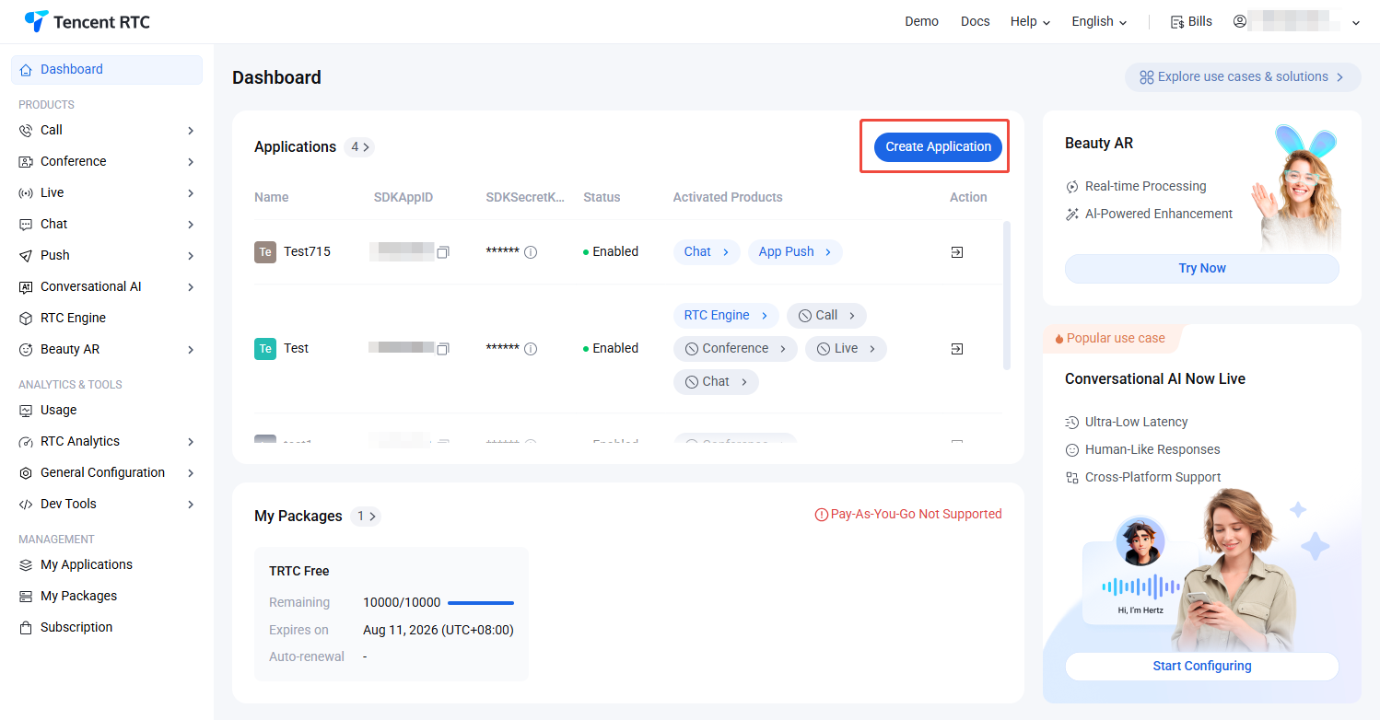Click the RTC Engine cube icon
The image size is (1380, 720).
click(x=26, y=319)
